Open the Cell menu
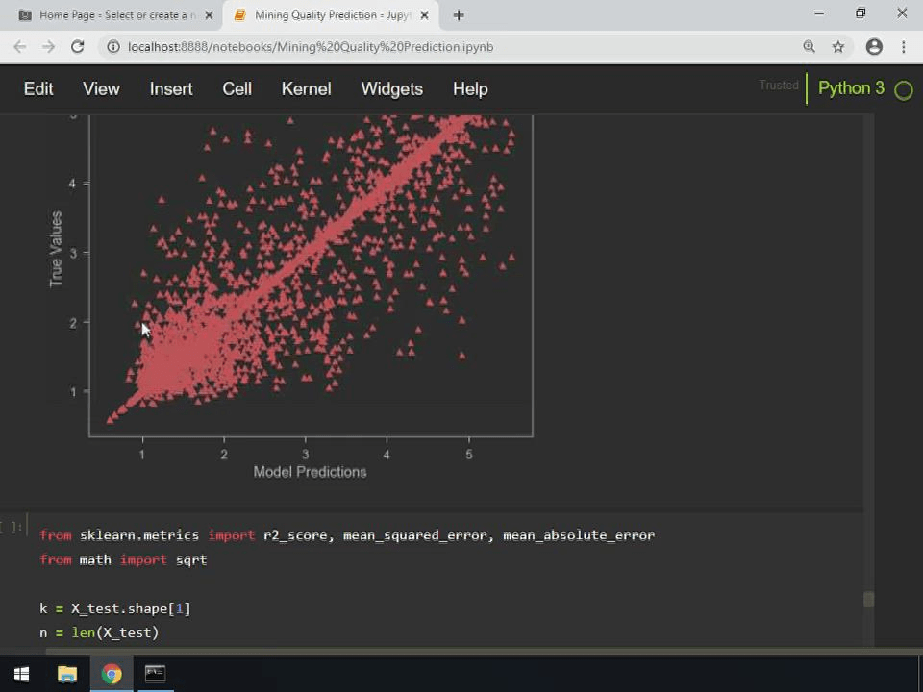Viewport: 923px width, 692px height. 237,88
